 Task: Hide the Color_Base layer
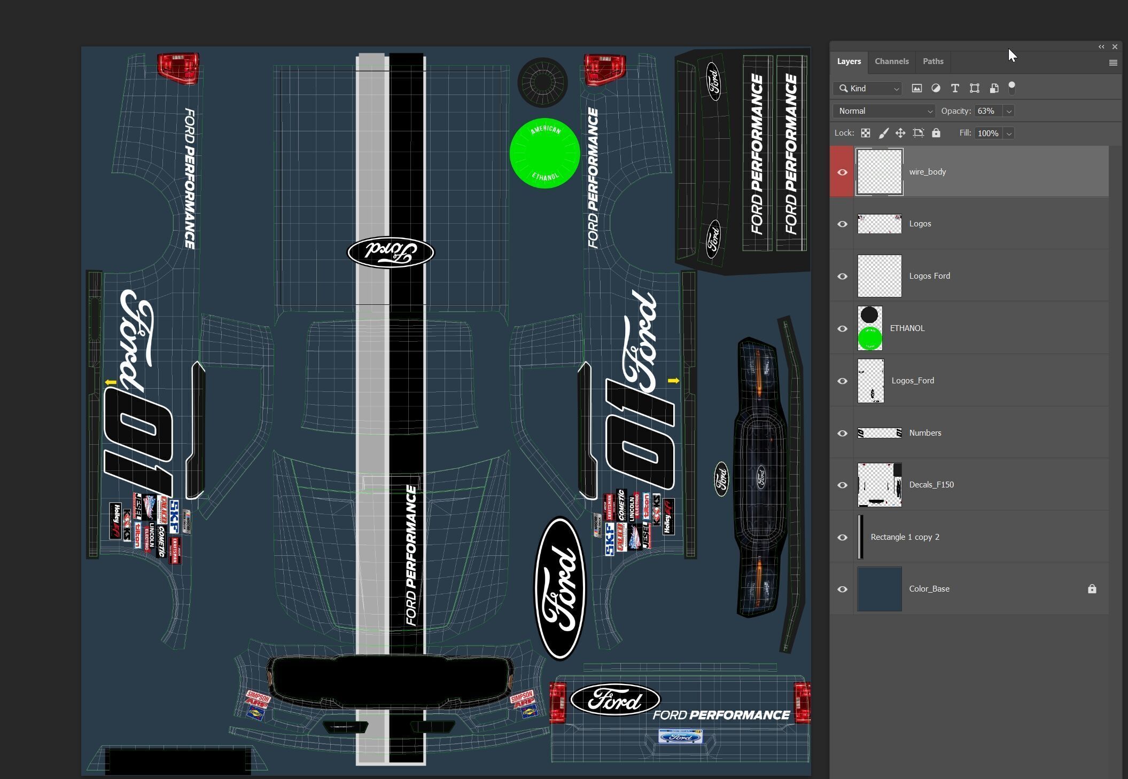842,589
